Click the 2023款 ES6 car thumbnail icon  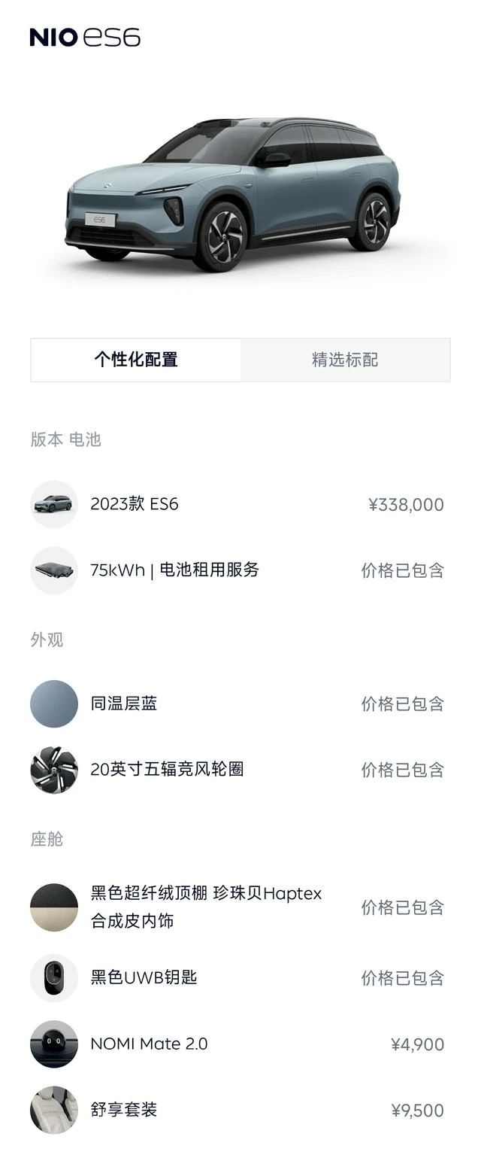(x=54, y=504)
